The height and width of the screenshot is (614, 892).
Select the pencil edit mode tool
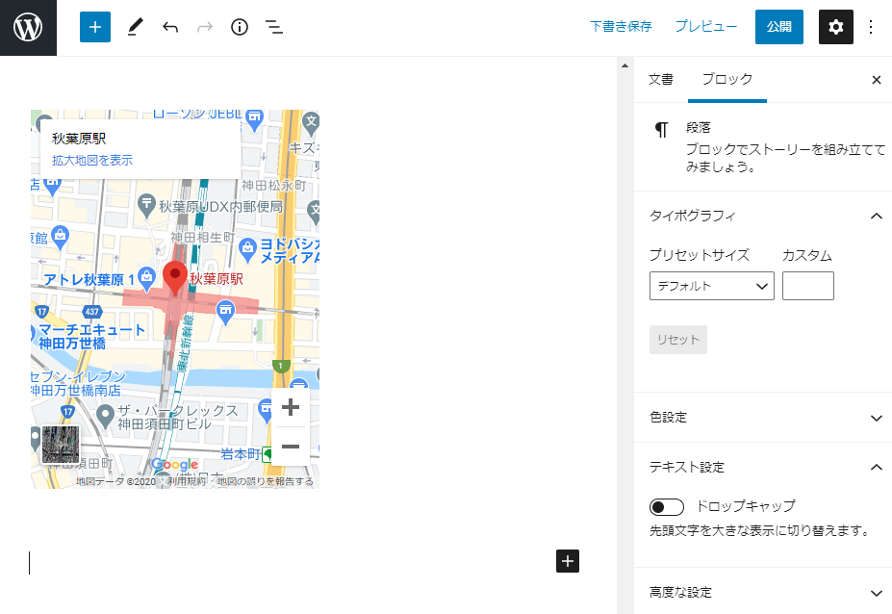[135, 27]
